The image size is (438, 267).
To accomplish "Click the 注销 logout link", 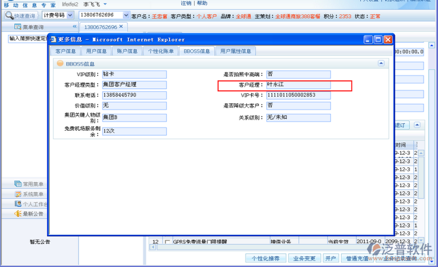I will click(186, 3).
